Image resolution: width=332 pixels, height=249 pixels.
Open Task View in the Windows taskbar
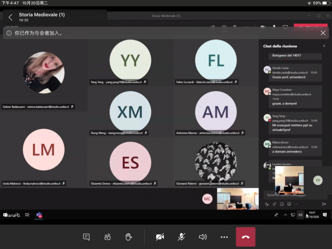[x=27, y=215]
